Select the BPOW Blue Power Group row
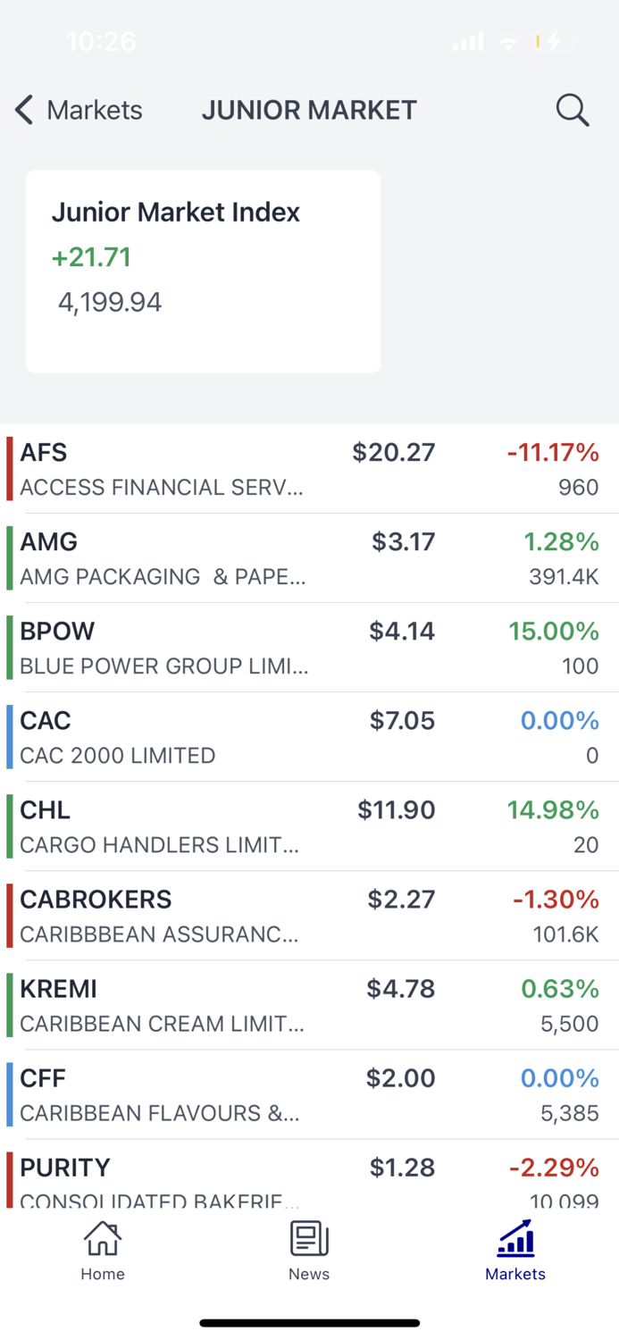Viewport: 619px width, 1340px height. [x=309, y=647]
